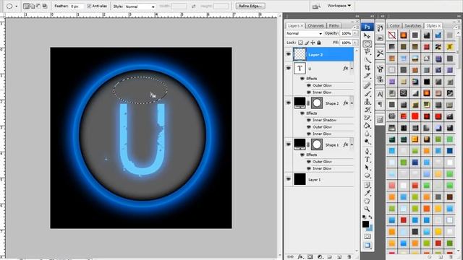Select the Paint Bucket tool
The image size is (463, 260).
367,126
